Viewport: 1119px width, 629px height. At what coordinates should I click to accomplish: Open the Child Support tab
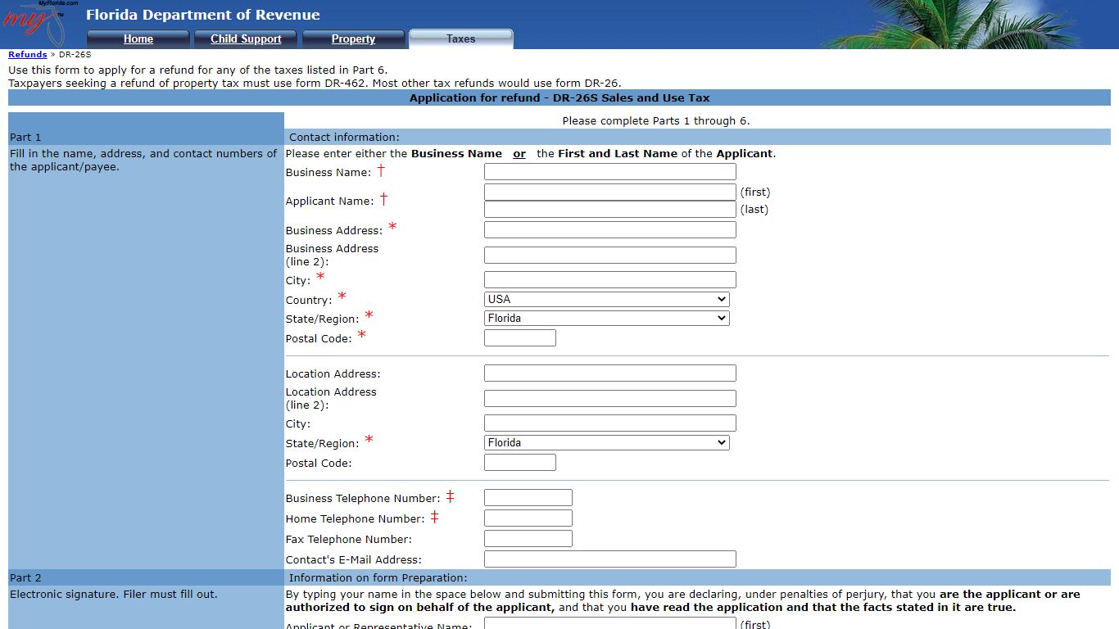(246, 38)
